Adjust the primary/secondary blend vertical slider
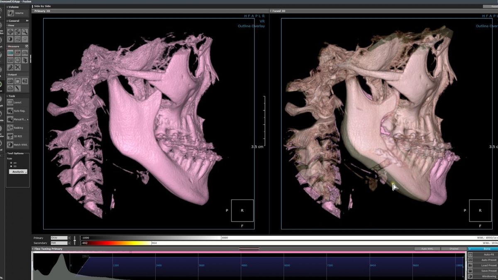 click(75, 240)
